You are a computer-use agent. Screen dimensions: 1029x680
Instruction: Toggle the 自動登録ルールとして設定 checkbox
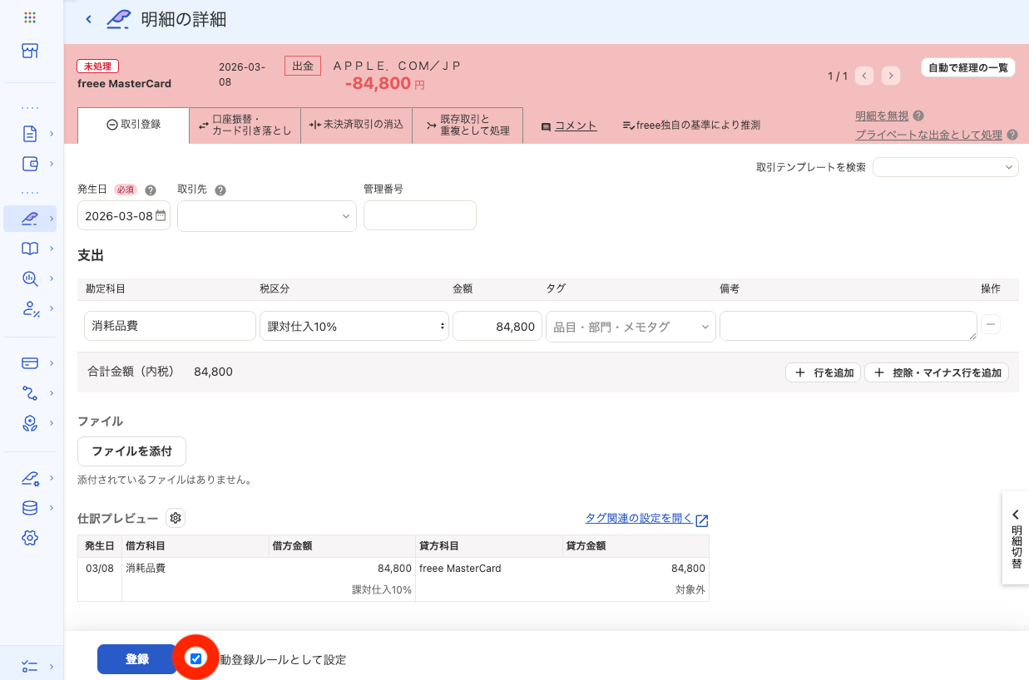tap(195, 658)
